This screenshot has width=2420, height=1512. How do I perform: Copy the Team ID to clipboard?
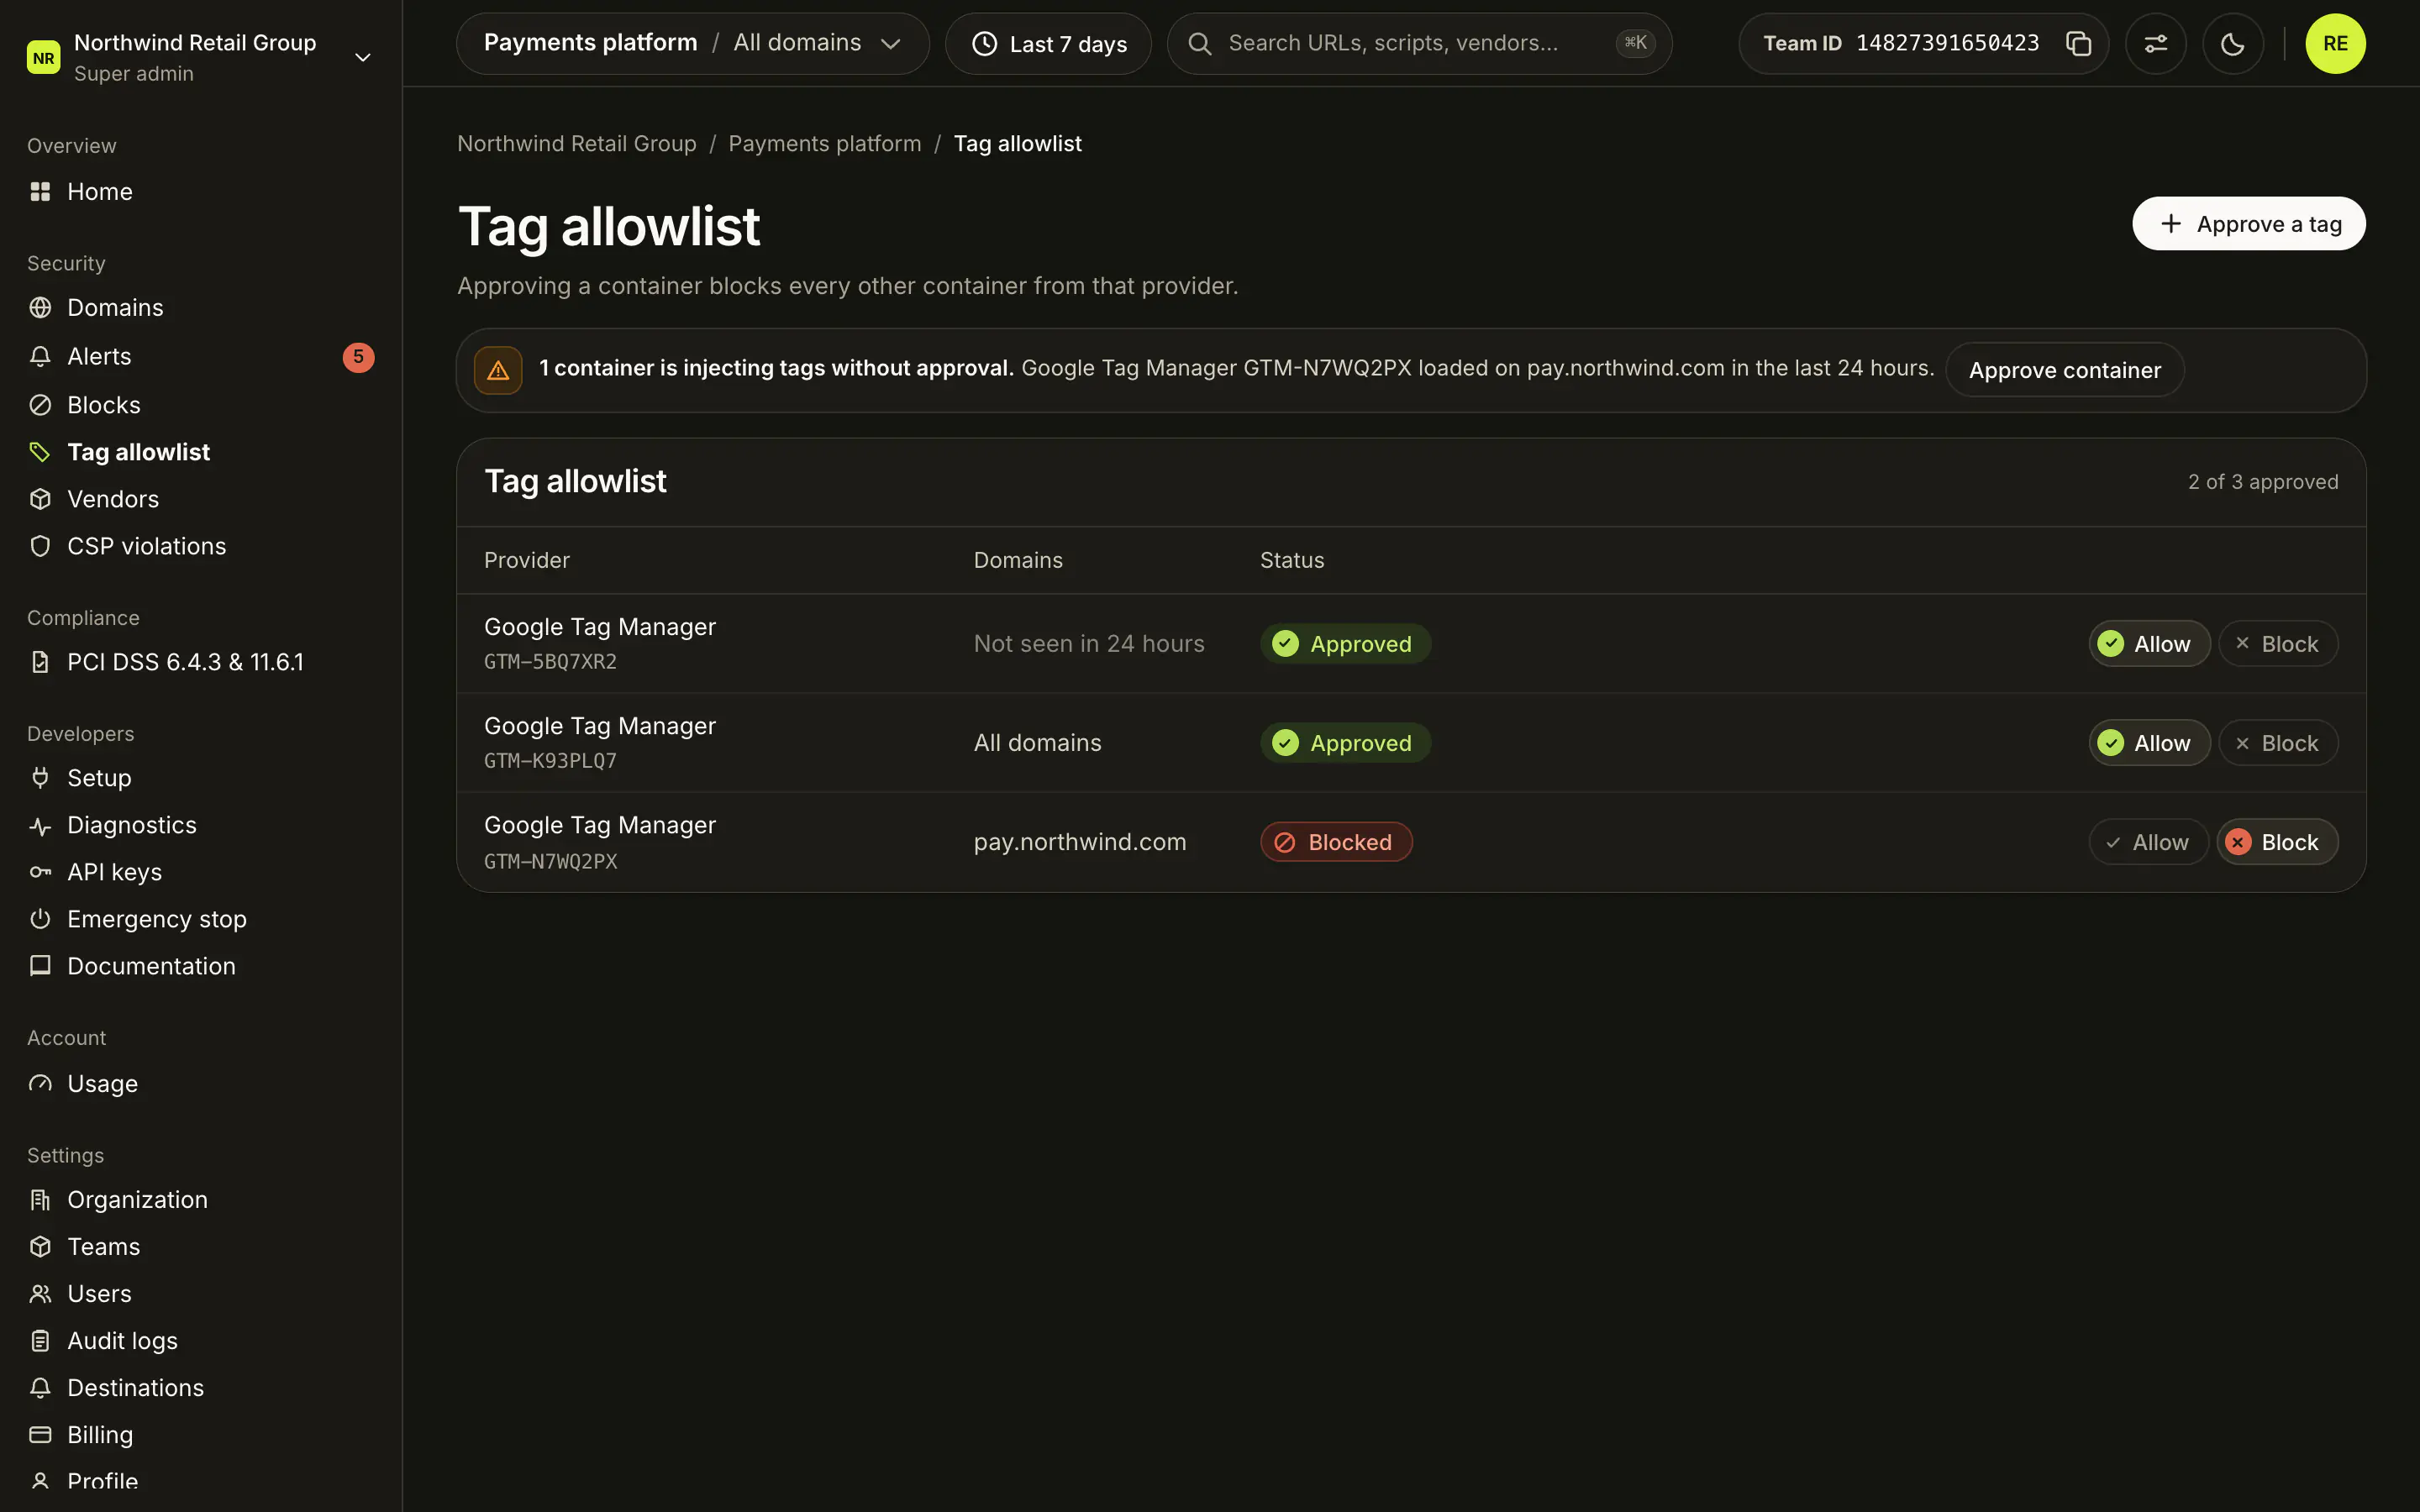[2078, 44]
